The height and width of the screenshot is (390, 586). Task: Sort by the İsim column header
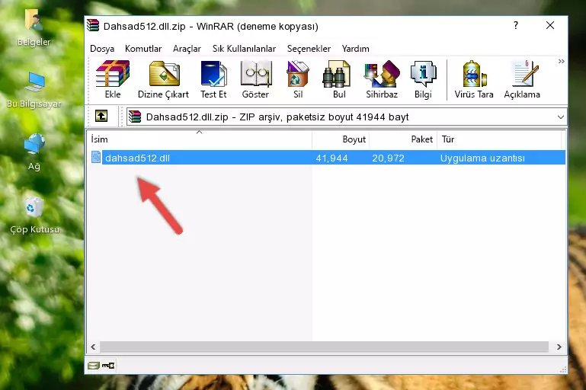200,139
